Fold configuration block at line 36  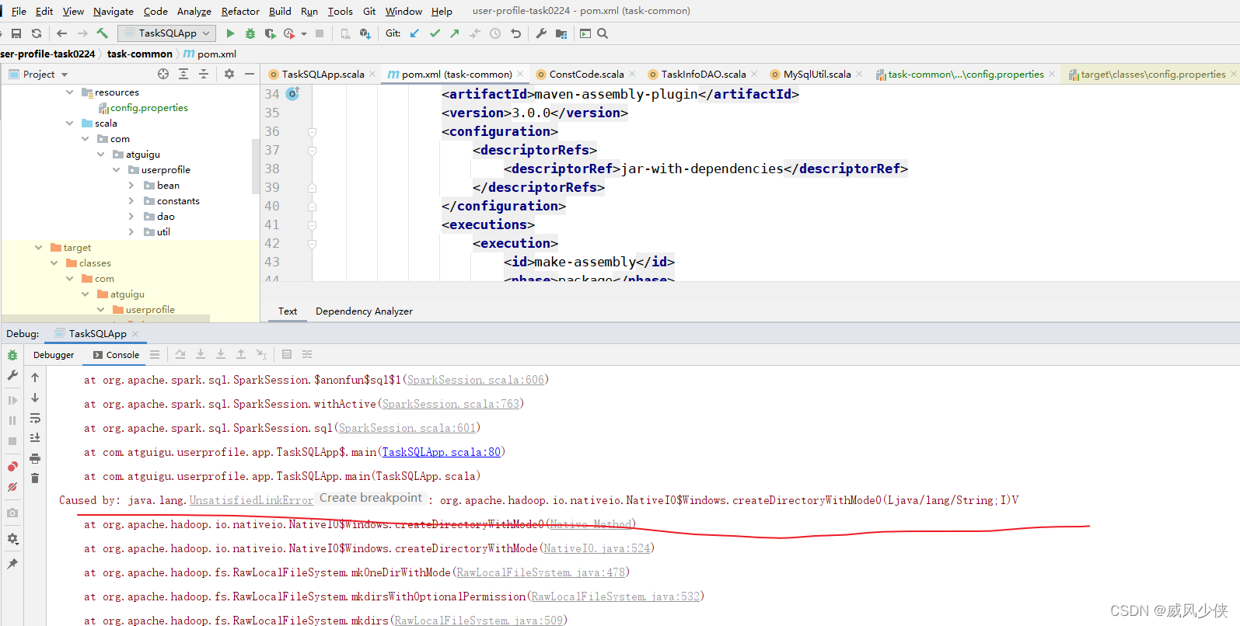click(312, 132)
